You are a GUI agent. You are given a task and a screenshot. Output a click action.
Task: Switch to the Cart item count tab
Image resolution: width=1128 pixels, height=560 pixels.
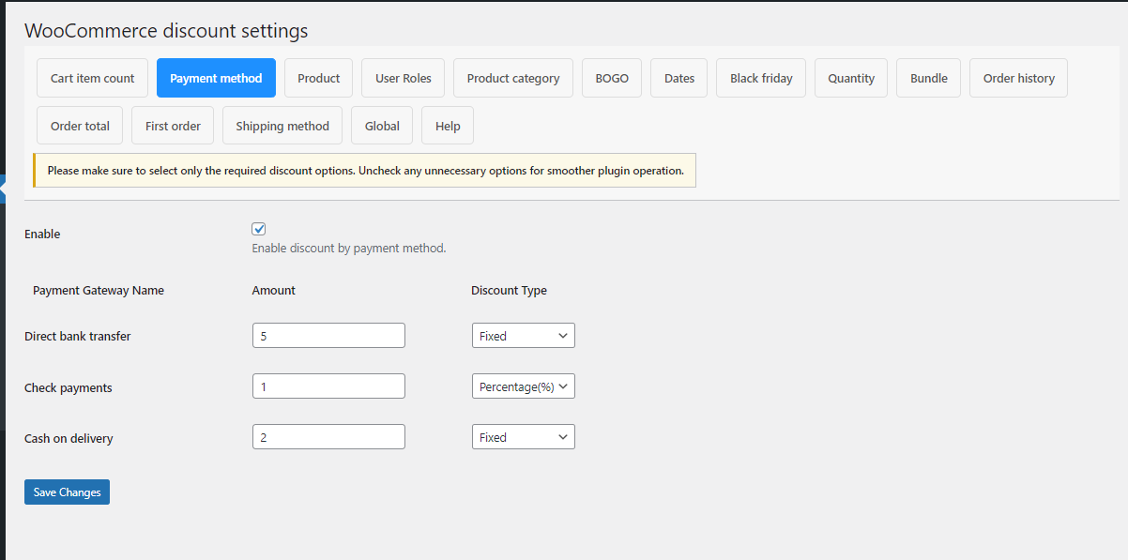92,78
